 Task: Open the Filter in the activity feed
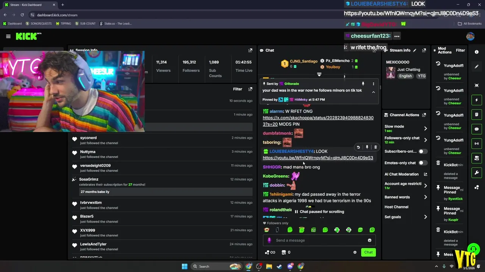[238, 89]
